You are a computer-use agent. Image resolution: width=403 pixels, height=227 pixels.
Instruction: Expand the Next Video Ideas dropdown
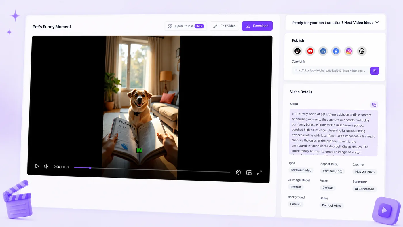335,22
